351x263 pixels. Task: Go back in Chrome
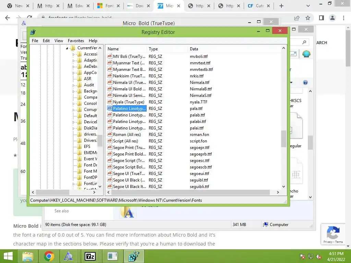tap(8, 18)
